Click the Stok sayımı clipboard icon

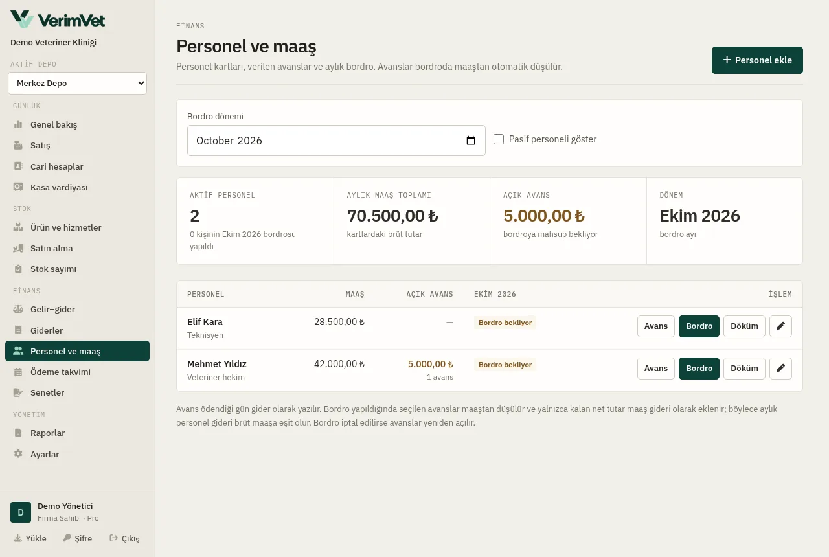pos(18,269)
